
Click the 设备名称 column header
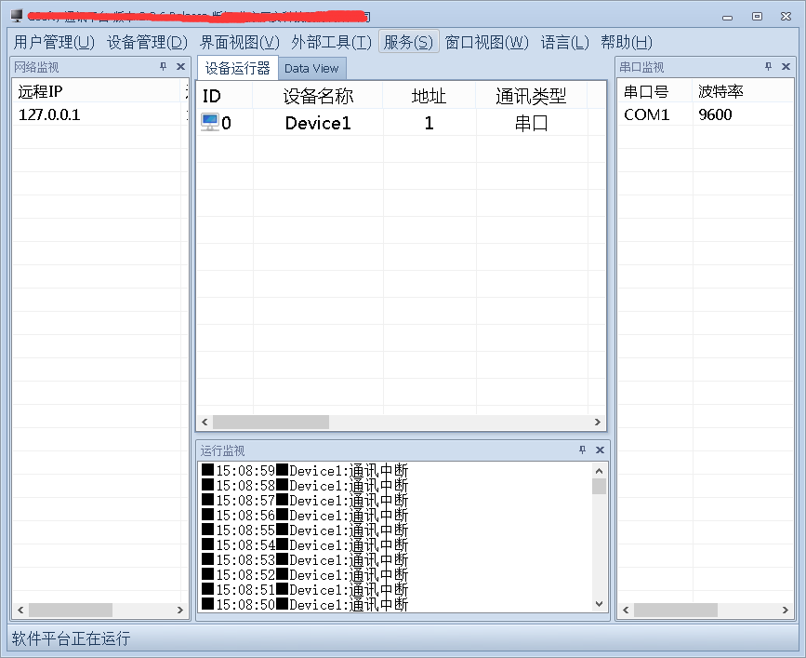tap(318, 96)
